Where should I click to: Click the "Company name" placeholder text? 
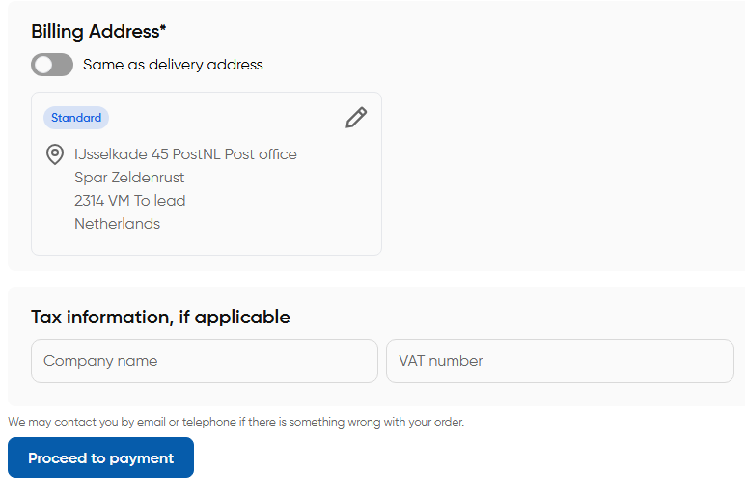100,361
